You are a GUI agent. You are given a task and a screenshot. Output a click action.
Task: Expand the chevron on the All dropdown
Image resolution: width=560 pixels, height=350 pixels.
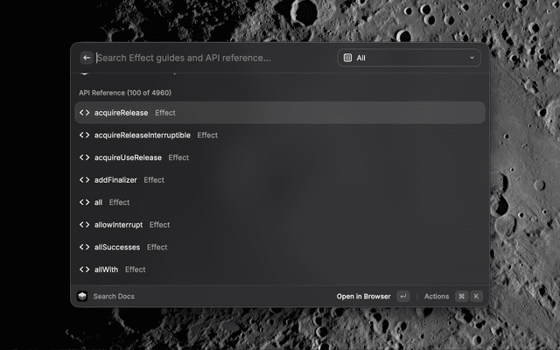pyautogui.click(x=472, y=58)
